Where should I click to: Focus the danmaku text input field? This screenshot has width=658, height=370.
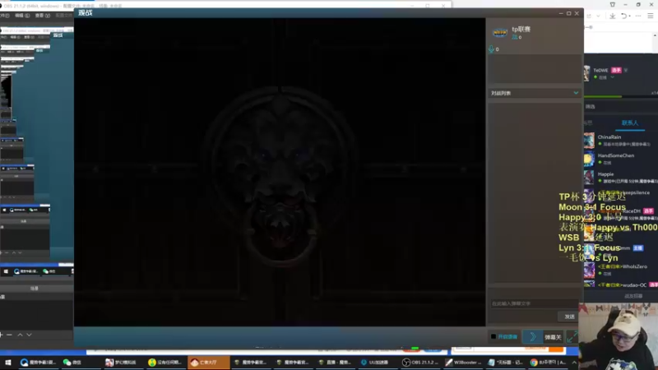pos(533,303)
